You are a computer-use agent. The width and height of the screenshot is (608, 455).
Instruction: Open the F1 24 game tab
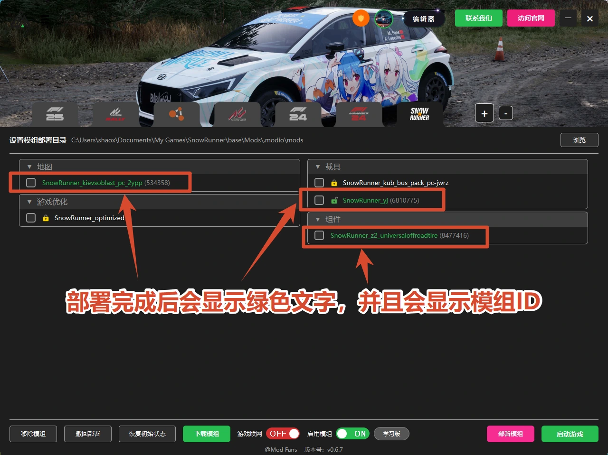[298, 114]
